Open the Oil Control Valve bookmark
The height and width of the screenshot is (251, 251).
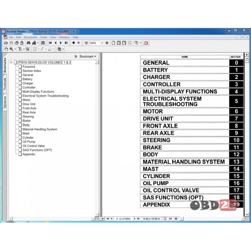click(33, 146)
